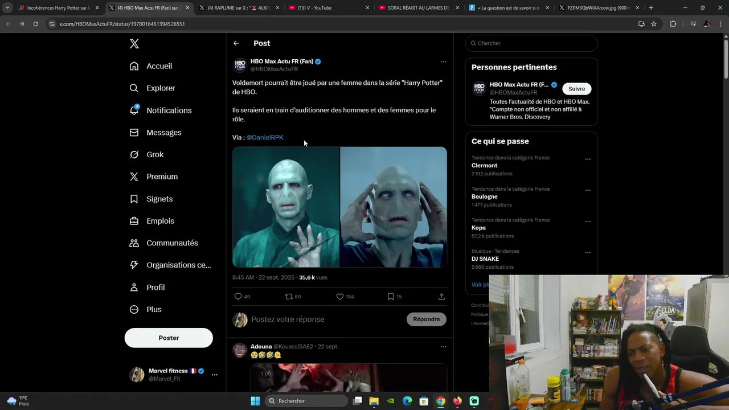This screenshot has width=729, height=410.
Task: Click the browser back arrow
Action: click(x=8, y=24)
